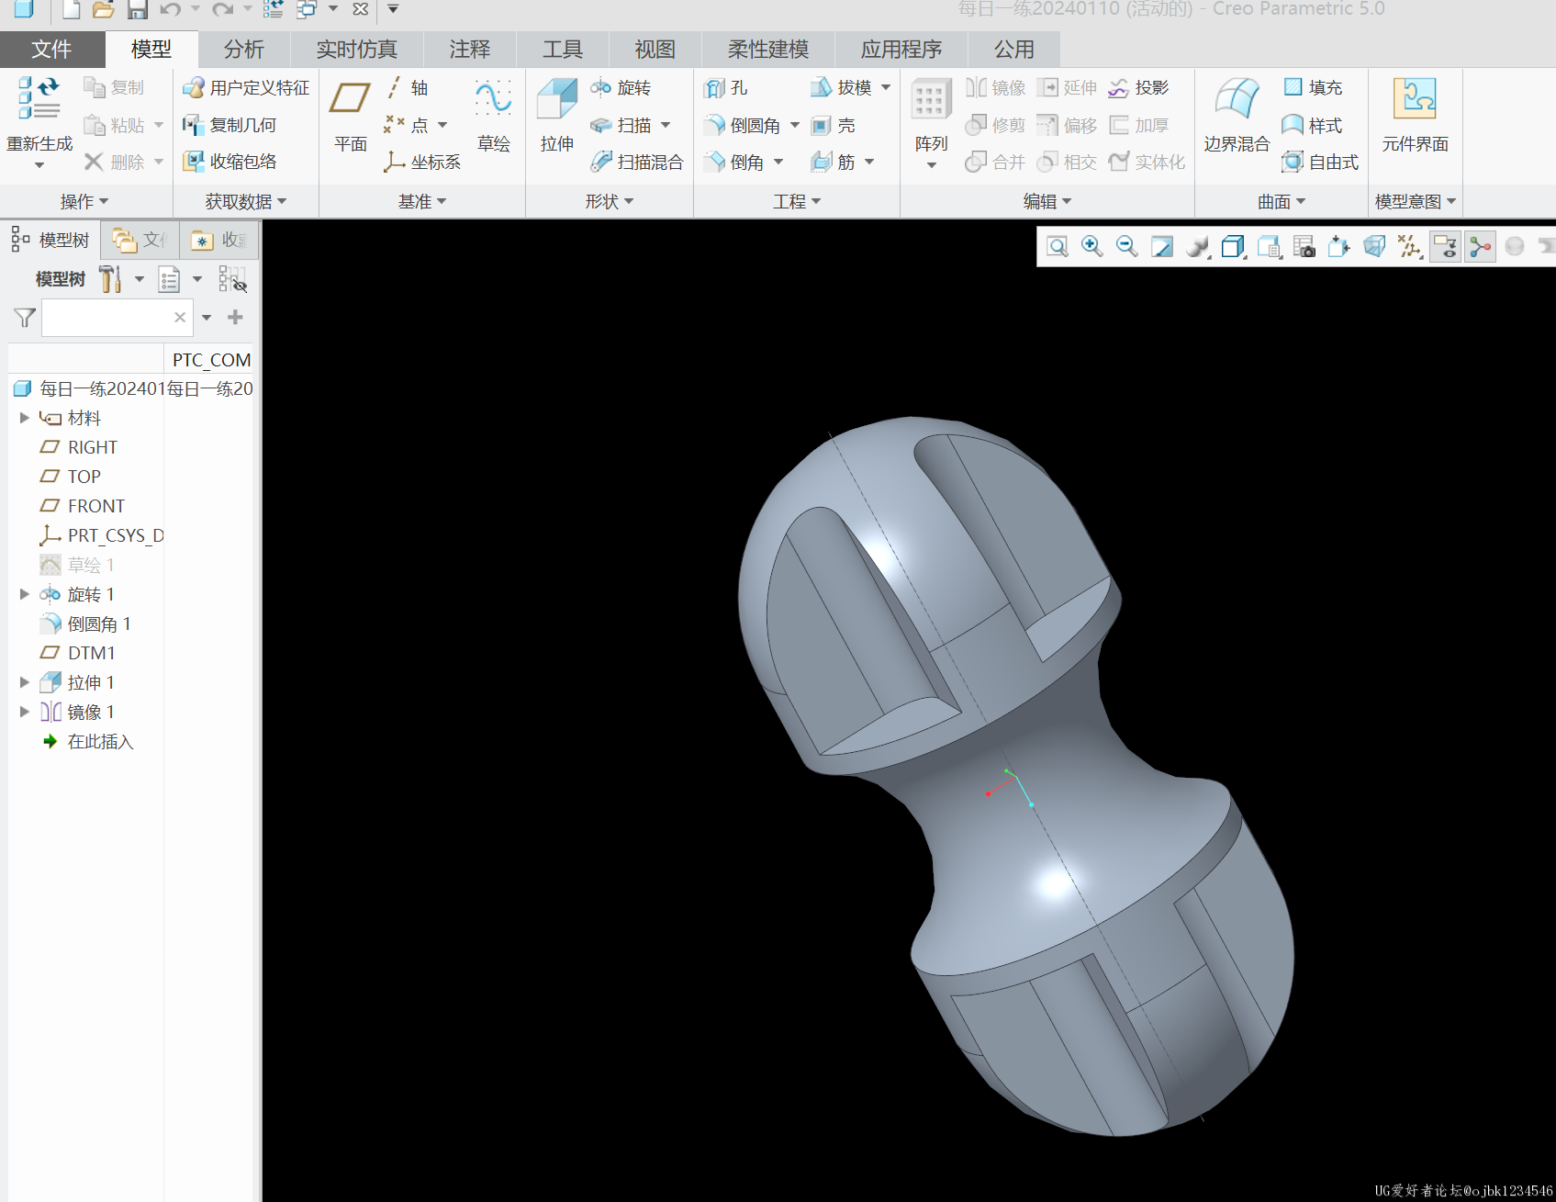The image size is (1556, 1202).
Task: Click the add filter plus button
Action: point(235,318)
